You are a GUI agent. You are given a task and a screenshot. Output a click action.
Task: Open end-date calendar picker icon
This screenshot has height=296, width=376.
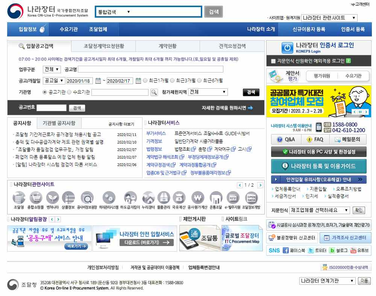pyautogui.click(x=138, y=81)
